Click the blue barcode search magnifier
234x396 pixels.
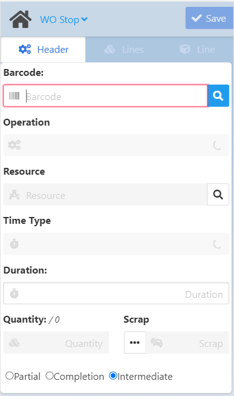click(218, 96)
